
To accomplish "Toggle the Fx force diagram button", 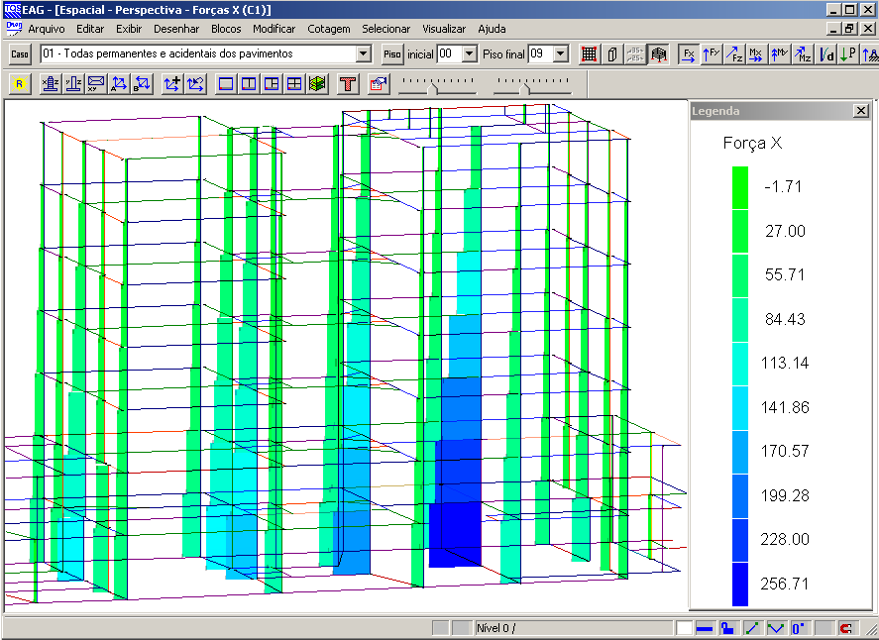I will pos(689,54).
